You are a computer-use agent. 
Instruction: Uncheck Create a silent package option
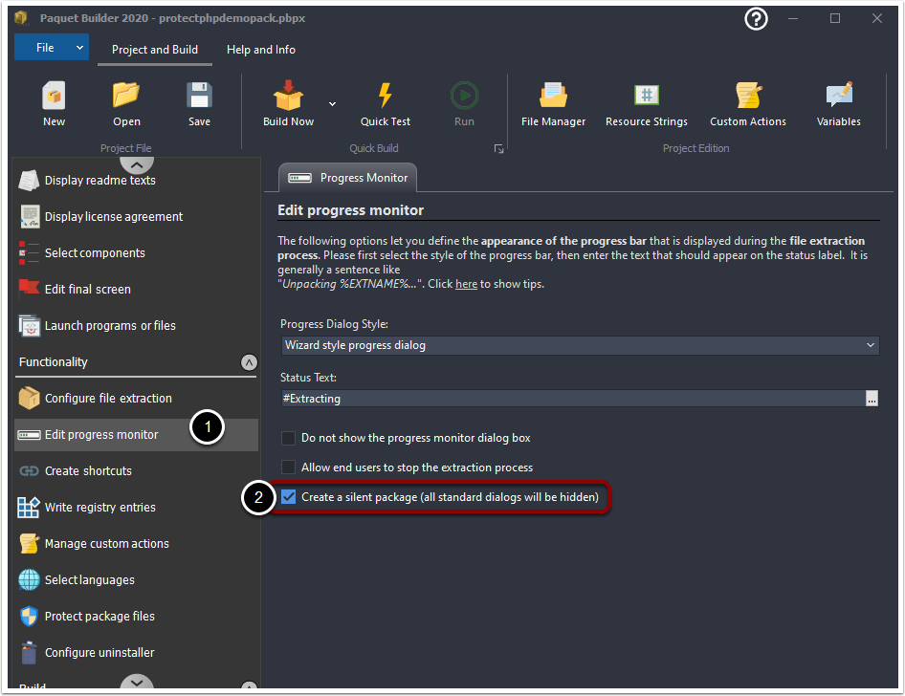[x=288, y=497]
